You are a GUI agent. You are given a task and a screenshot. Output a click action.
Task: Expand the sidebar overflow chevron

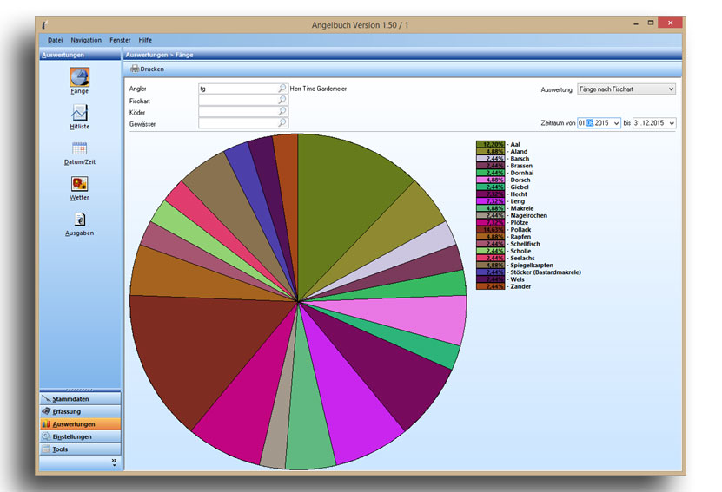pyautogui.click(x=113, y=463)
